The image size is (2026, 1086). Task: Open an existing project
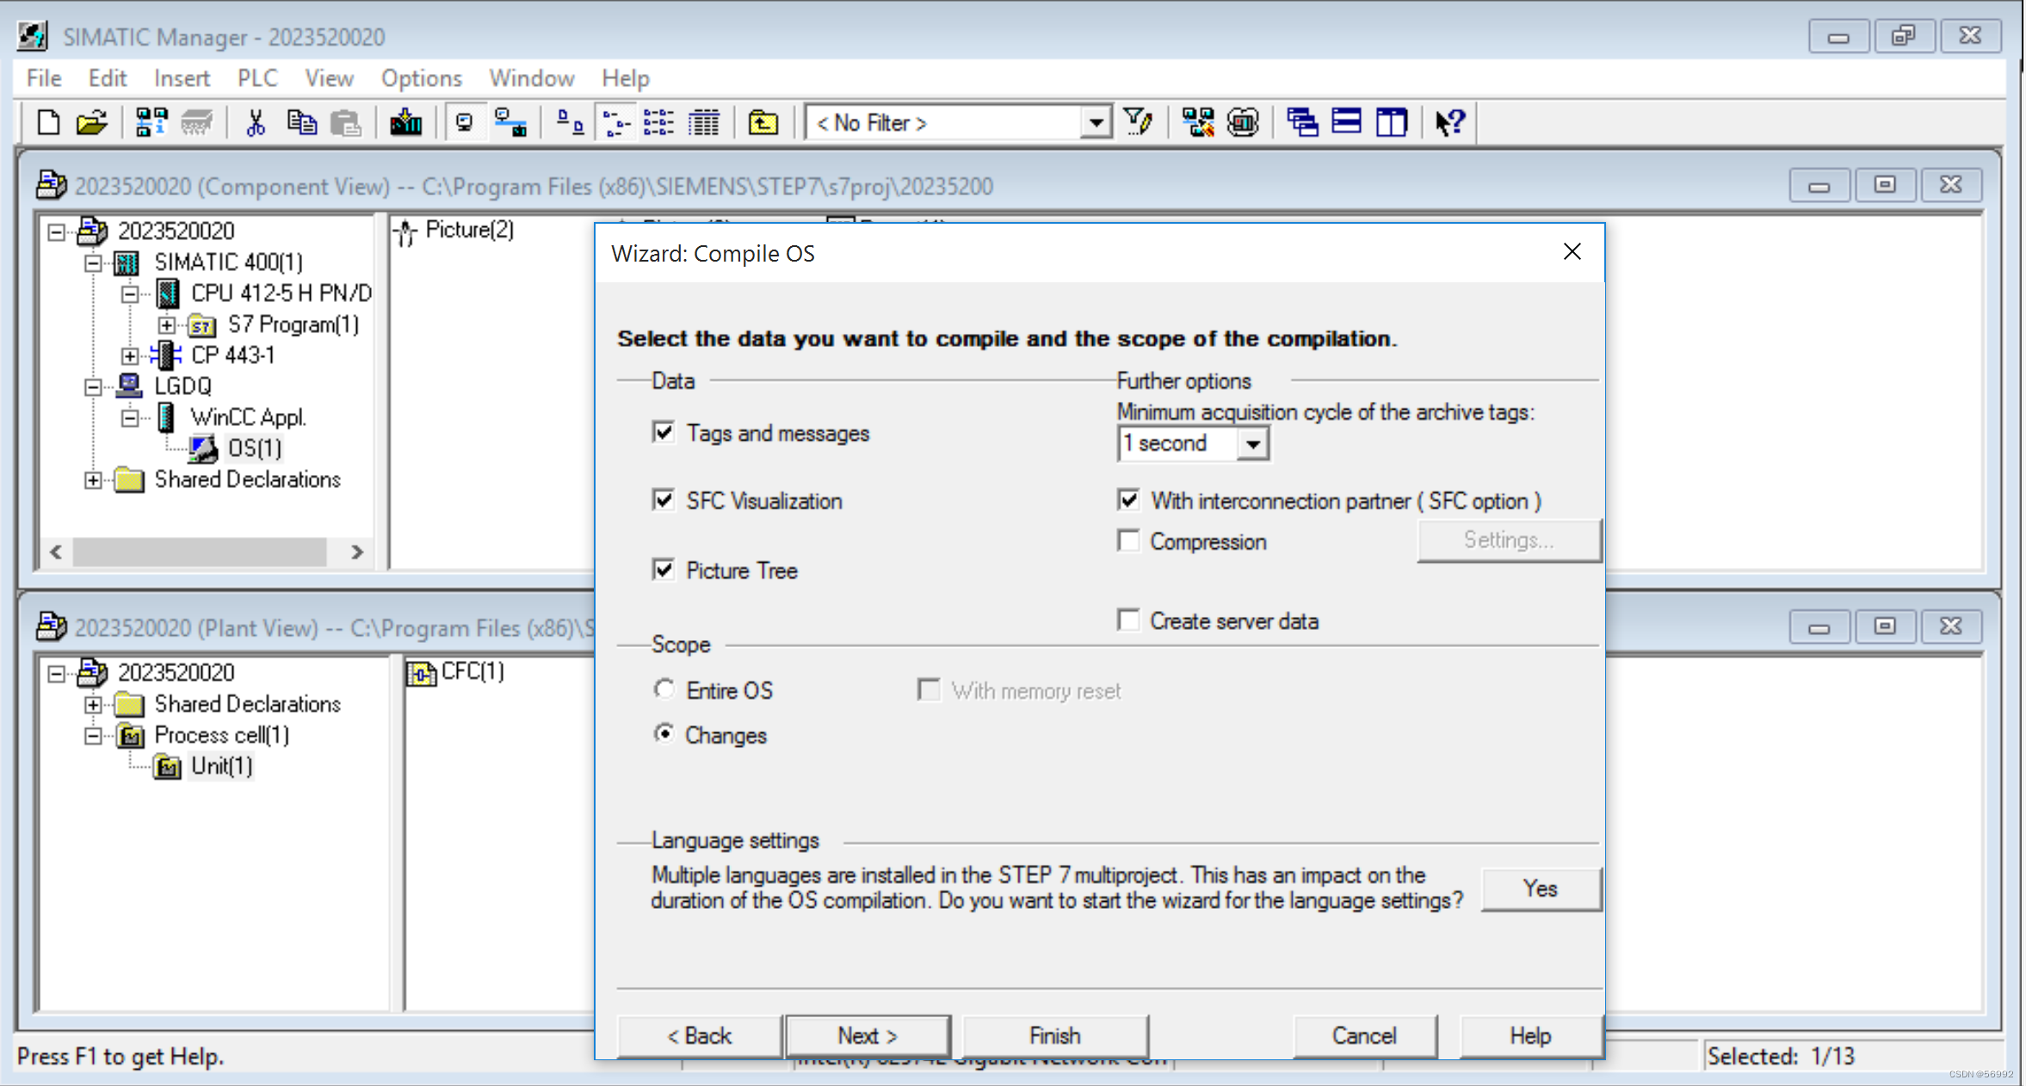[90, 122]
